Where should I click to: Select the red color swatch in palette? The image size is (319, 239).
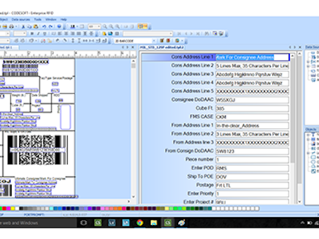coord(4,208)
